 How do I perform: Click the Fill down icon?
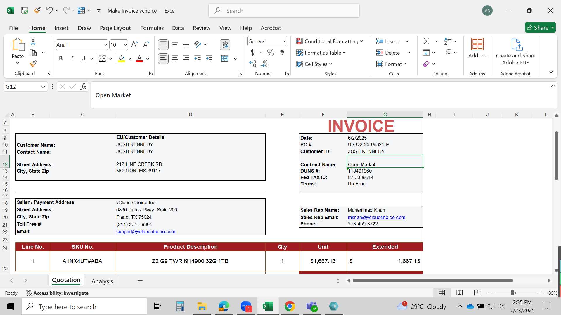(426, 52)
